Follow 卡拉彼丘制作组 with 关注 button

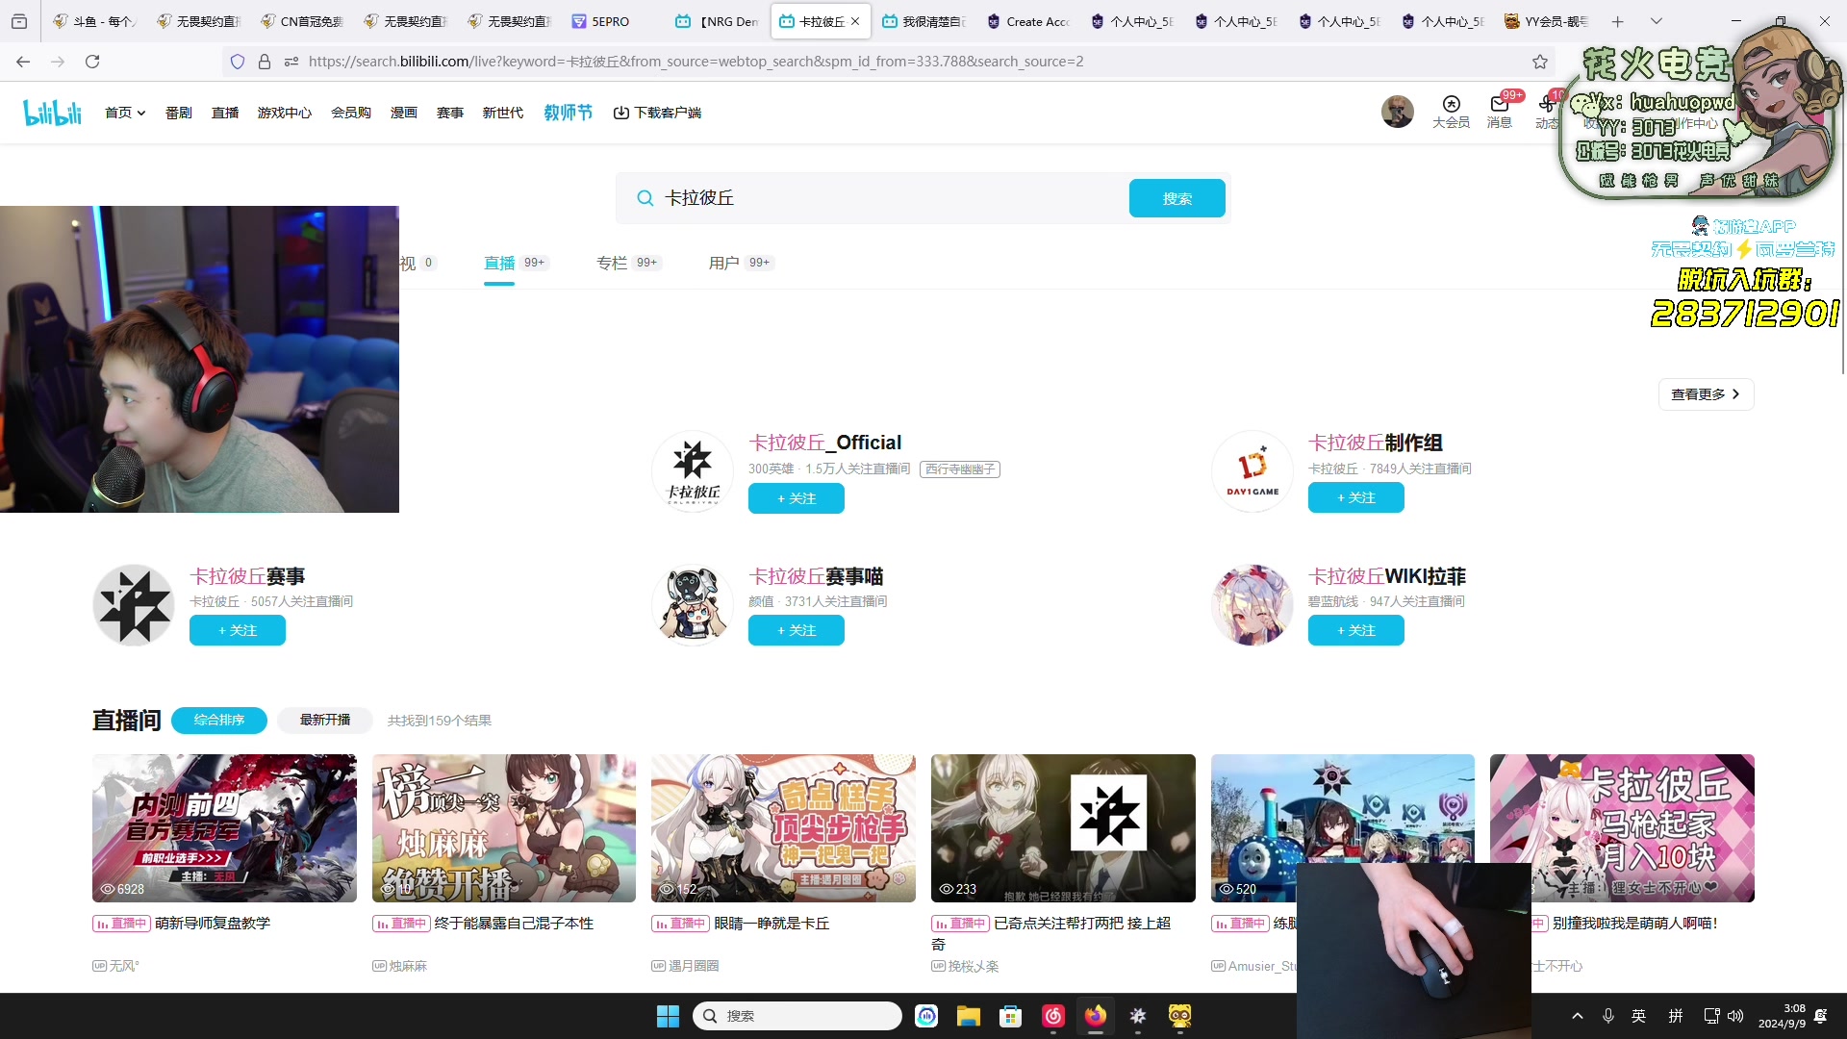pos(1356,497)
